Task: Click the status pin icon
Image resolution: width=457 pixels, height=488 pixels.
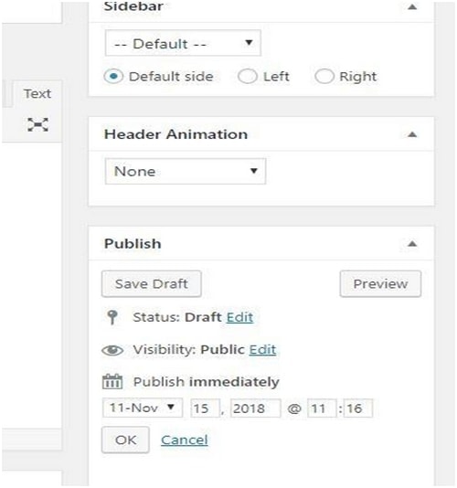Action: (112, 317)
